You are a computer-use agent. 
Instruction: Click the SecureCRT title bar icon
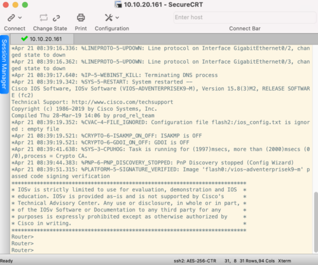point(118,4)
